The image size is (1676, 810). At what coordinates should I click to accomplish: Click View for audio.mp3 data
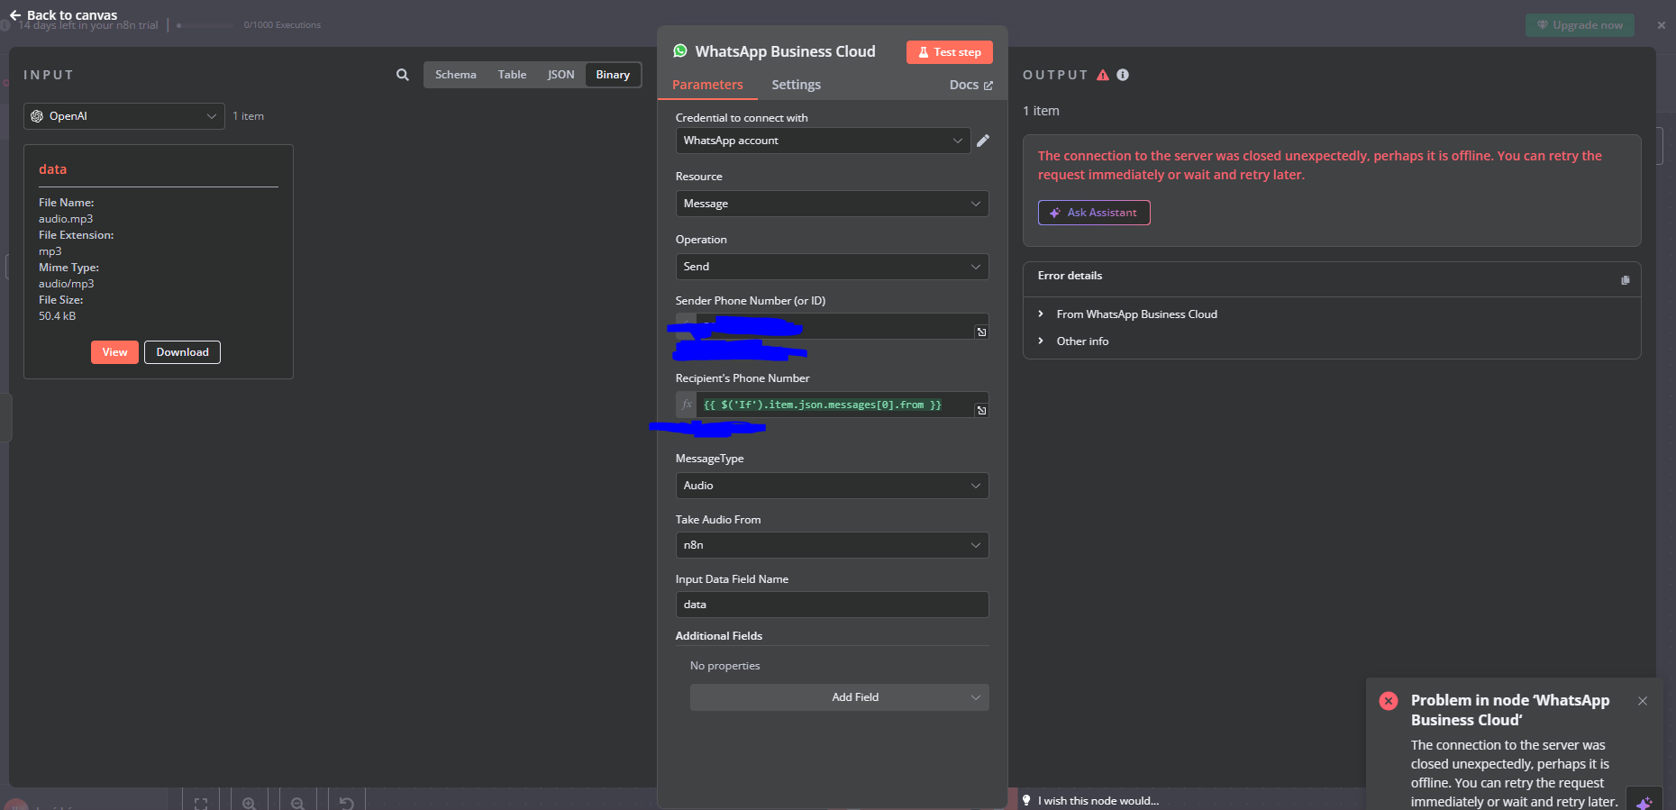[x=114, y=352]
